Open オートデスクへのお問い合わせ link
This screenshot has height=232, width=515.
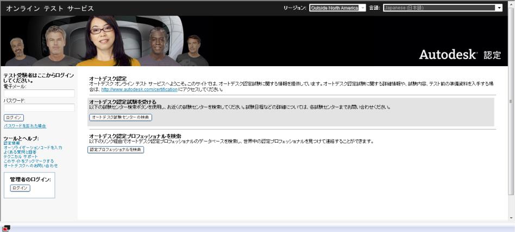[30, 166]
